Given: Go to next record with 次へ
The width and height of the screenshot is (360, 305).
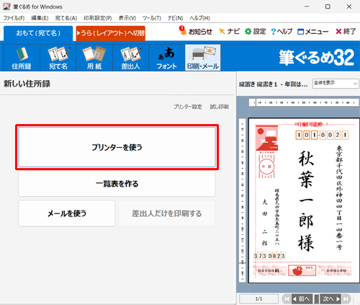Looking at the screenshot, I should click(330, 299).
